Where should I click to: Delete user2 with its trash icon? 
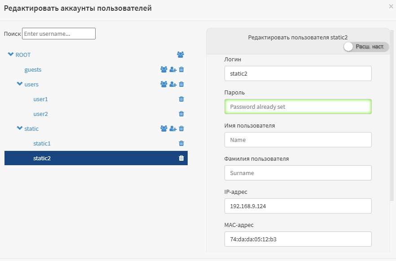pyautogui.click(x=181, y=114)
